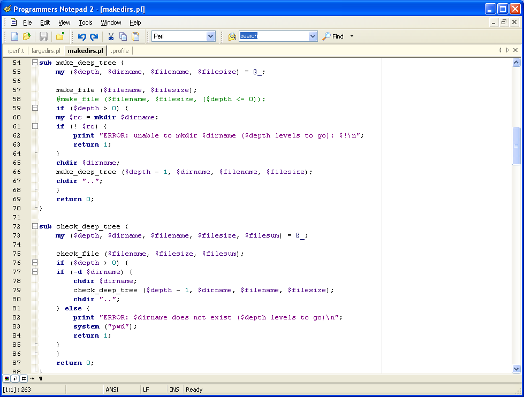Screen dimensions: 524x397
Task: Collapse the if block on line 59
Action: point(35,108)
